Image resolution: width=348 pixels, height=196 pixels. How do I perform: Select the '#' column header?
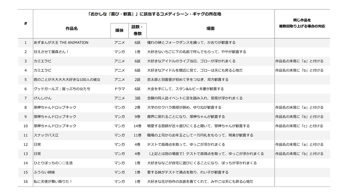point(26,23)
